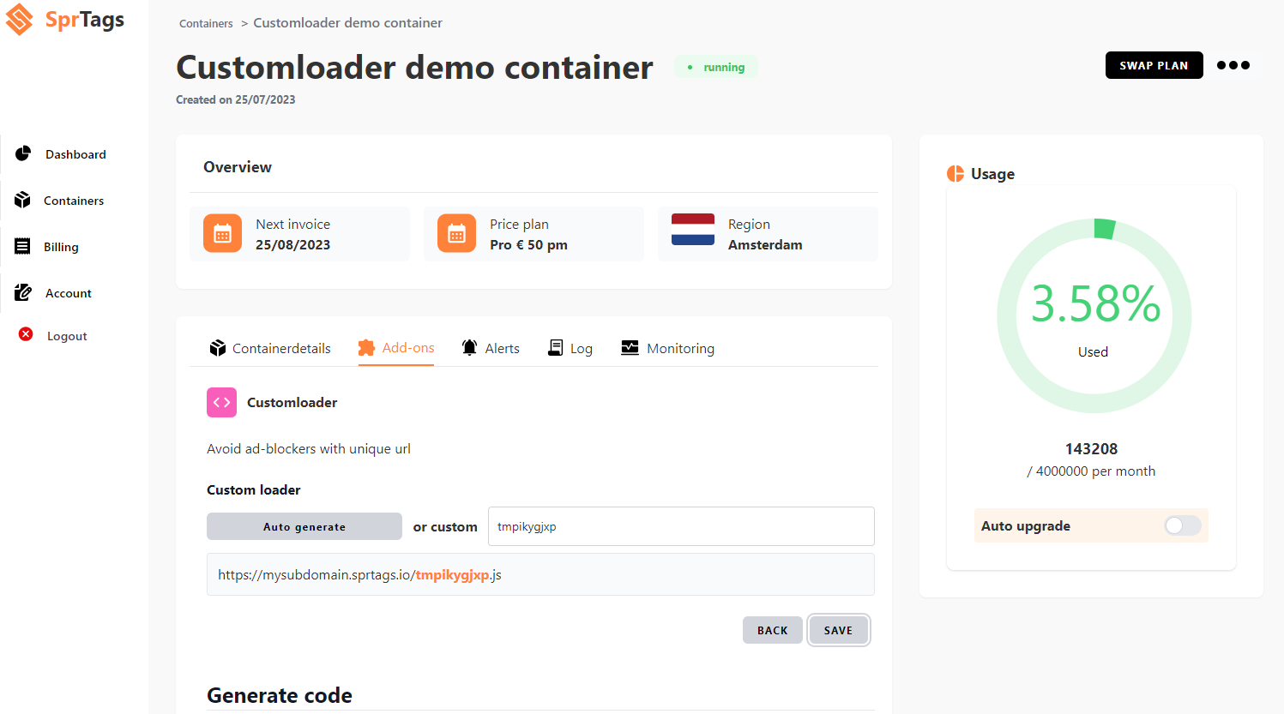The image size is (1284, 714).
Task: Click the Usage panel pie icon
Action: click(x=954, y=173)
